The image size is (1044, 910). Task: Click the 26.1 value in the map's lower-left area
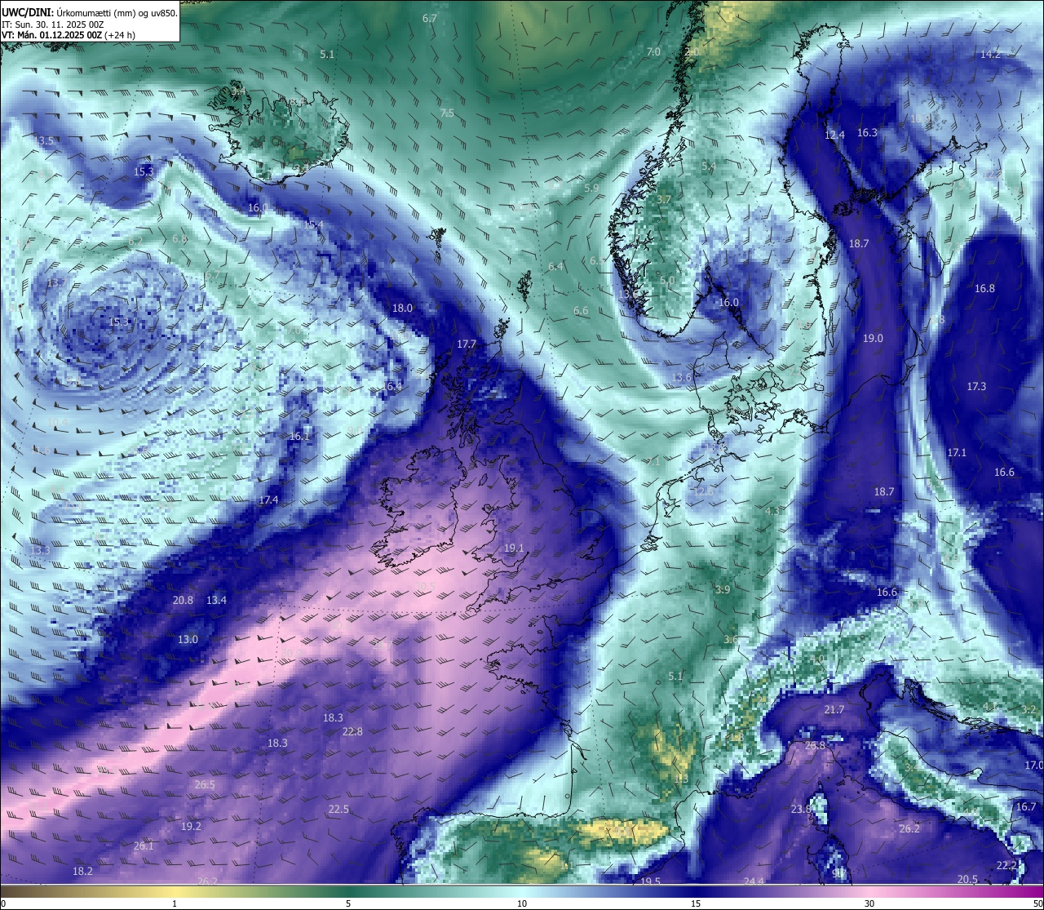143,846
